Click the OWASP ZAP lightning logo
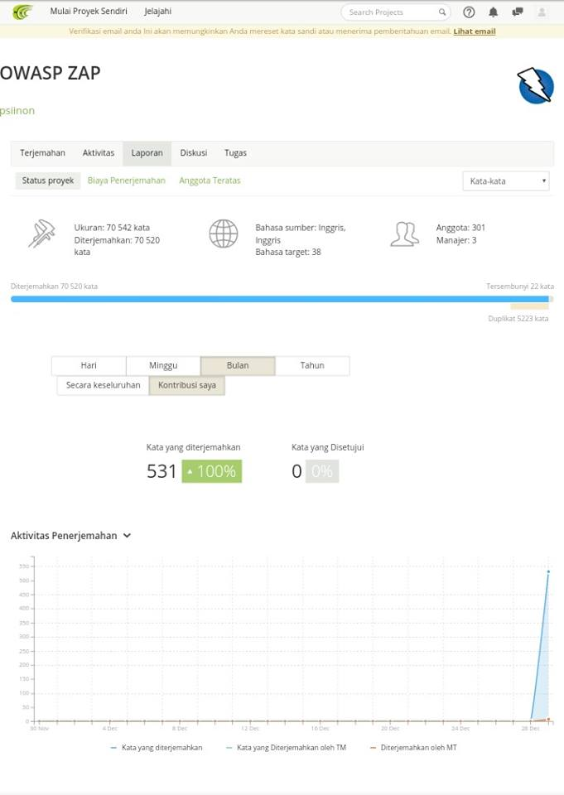The height and width of the screenshot is (795, 564). click(x=536, y=85)
